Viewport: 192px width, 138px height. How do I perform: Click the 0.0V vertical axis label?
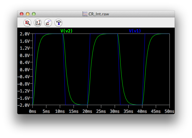point(25,69)
